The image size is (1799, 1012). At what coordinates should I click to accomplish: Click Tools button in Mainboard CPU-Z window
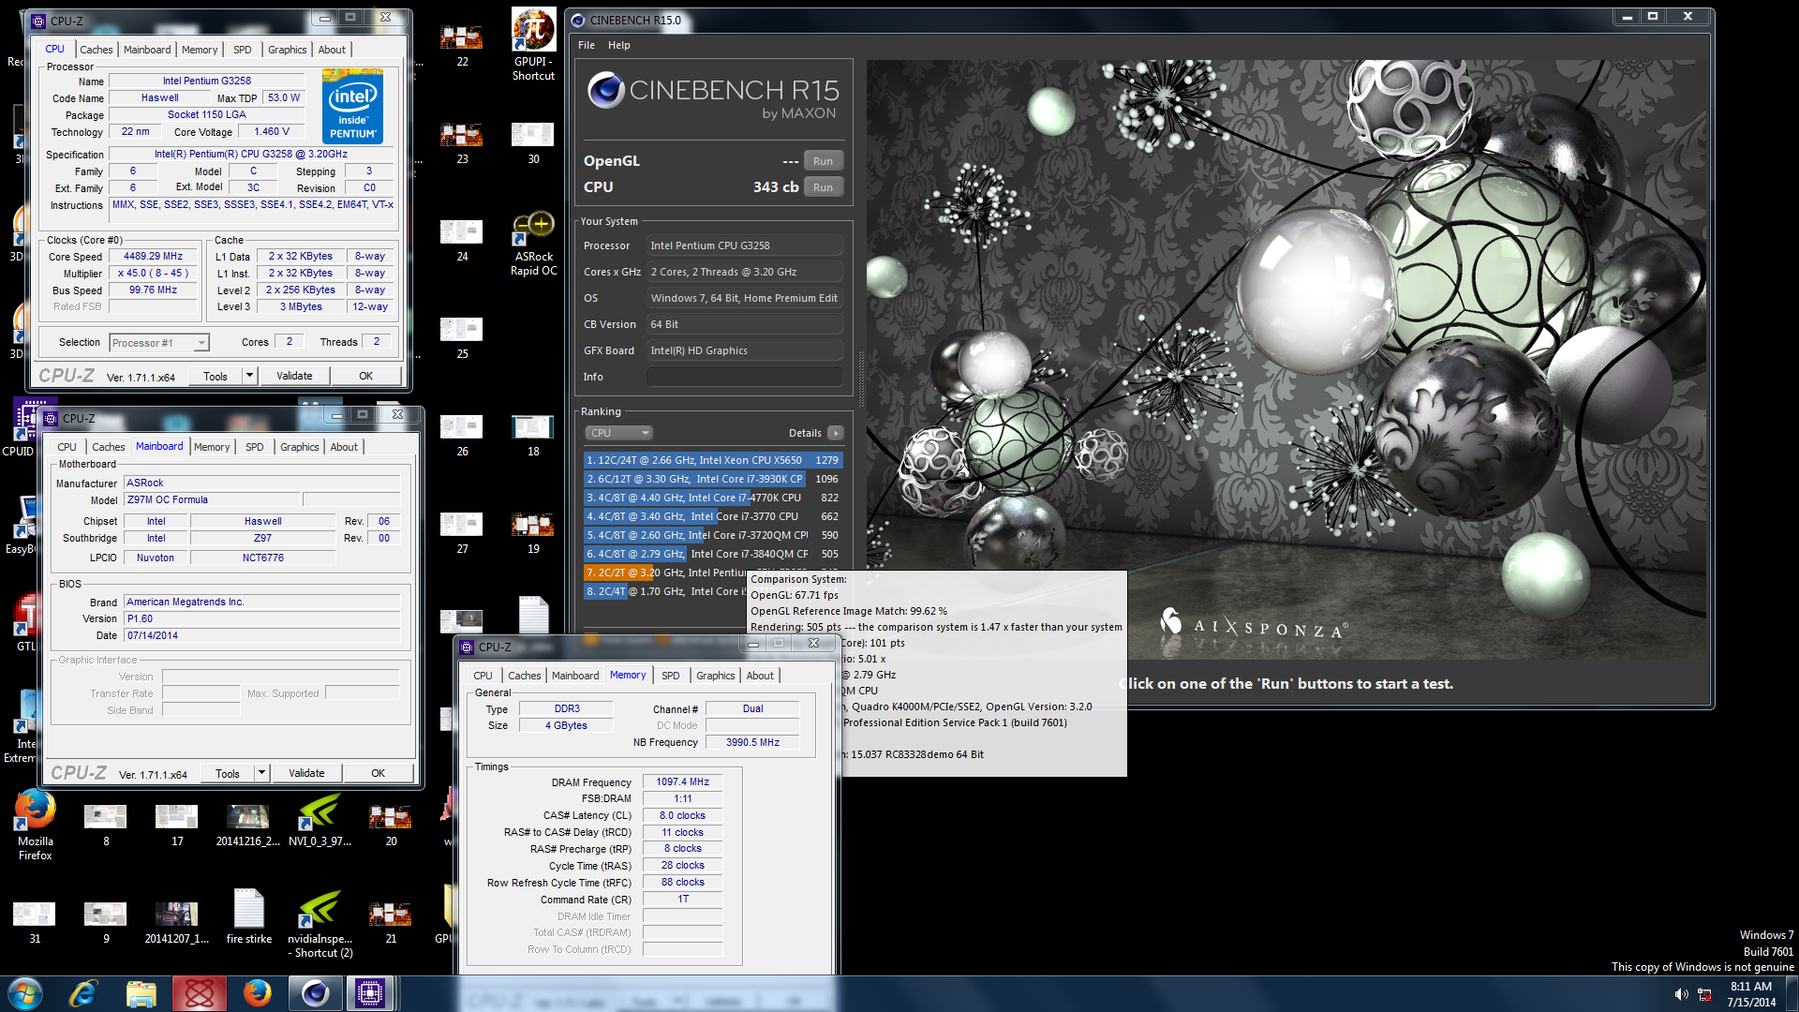228,773
